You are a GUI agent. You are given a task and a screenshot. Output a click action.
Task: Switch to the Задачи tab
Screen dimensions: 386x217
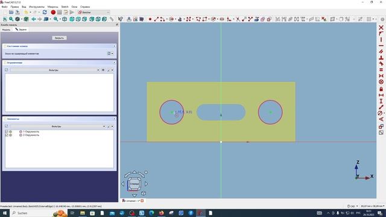click(x=21, y=30)
